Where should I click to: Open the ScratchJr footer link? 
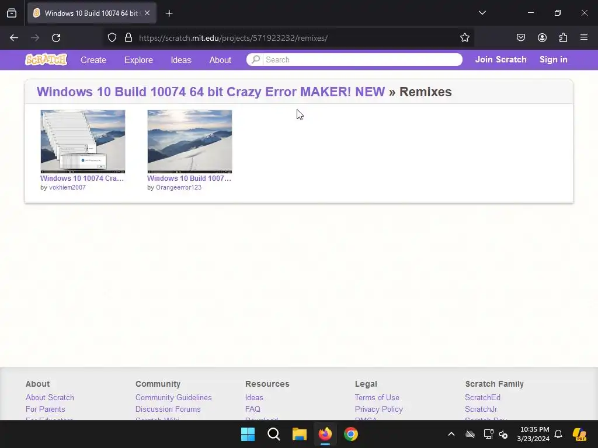(481, 409)
